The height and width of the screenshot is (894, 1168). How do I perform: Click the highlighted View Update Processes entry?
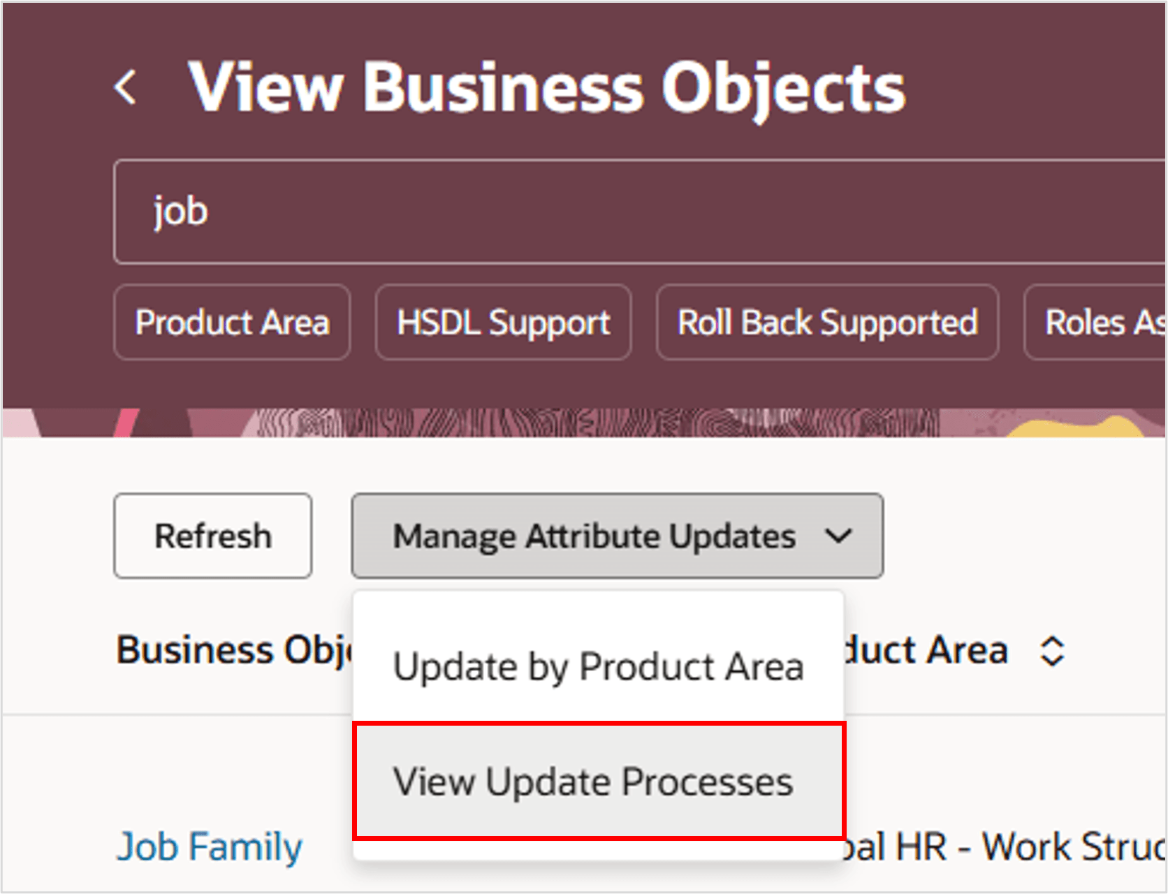click(x=593, y=781)
